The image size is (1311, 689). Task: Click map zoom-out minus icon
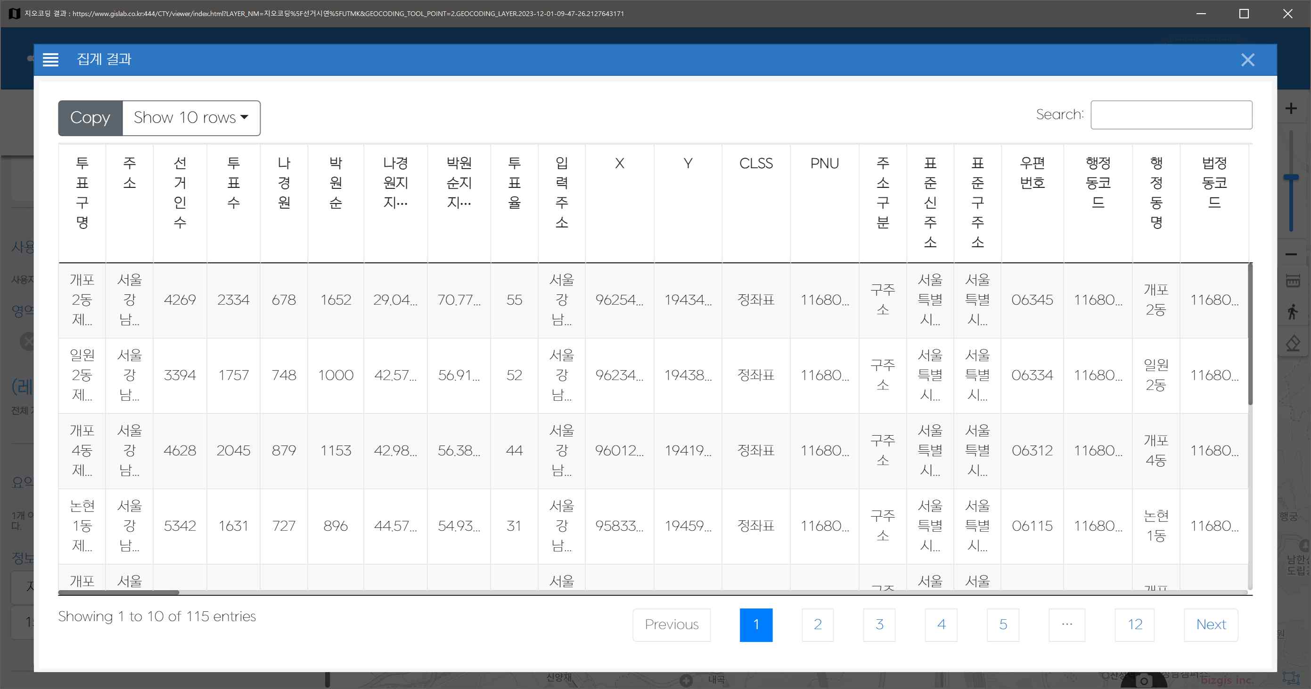pyautogui.click(x=1291, y=254)
